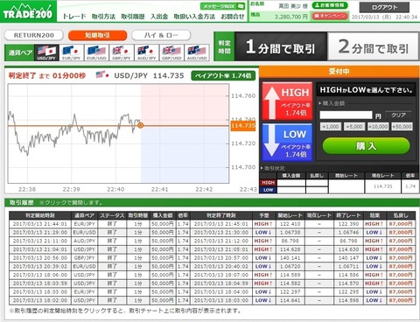Select the GBP/USD currency pair flag icon
Screen dimensions: 420x322
click(171, 52)
